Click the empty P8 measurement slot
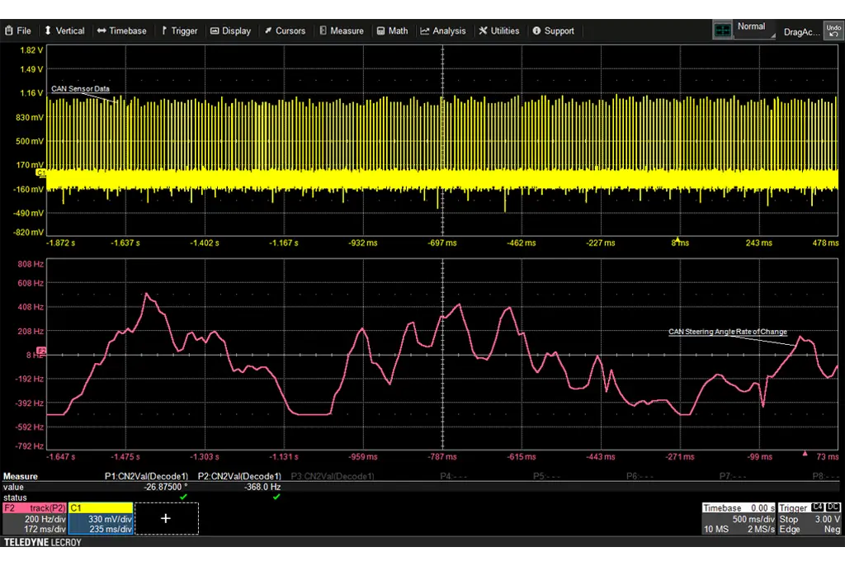The image size is (845, 566). pos(826,477)
